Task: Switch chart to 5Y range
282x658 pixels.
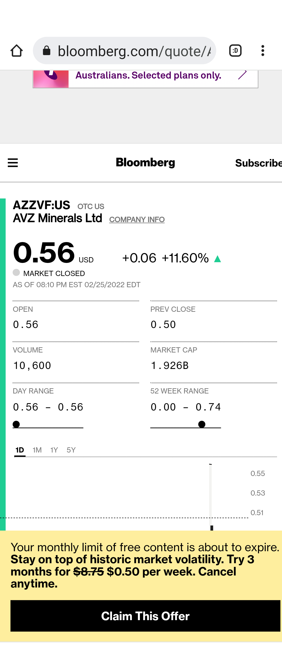Action: [x=71, y=450]
